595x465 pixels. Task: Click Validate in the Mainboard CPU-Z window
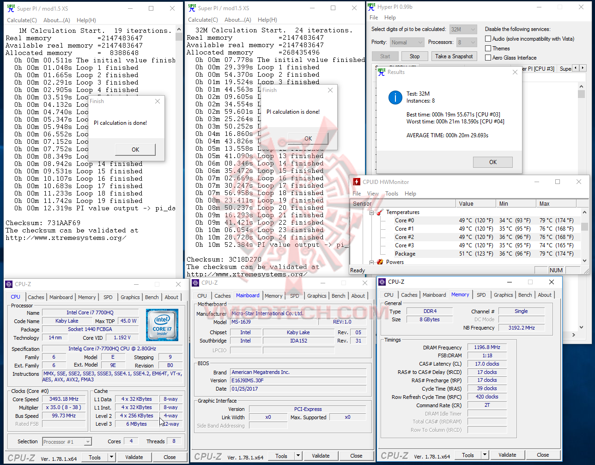point(321,456)
